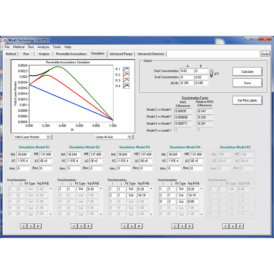This screenshot has width=274, height=274.
Task: Click A2 field 1.57E-4 in Model R3
Action: click(124, 161)
